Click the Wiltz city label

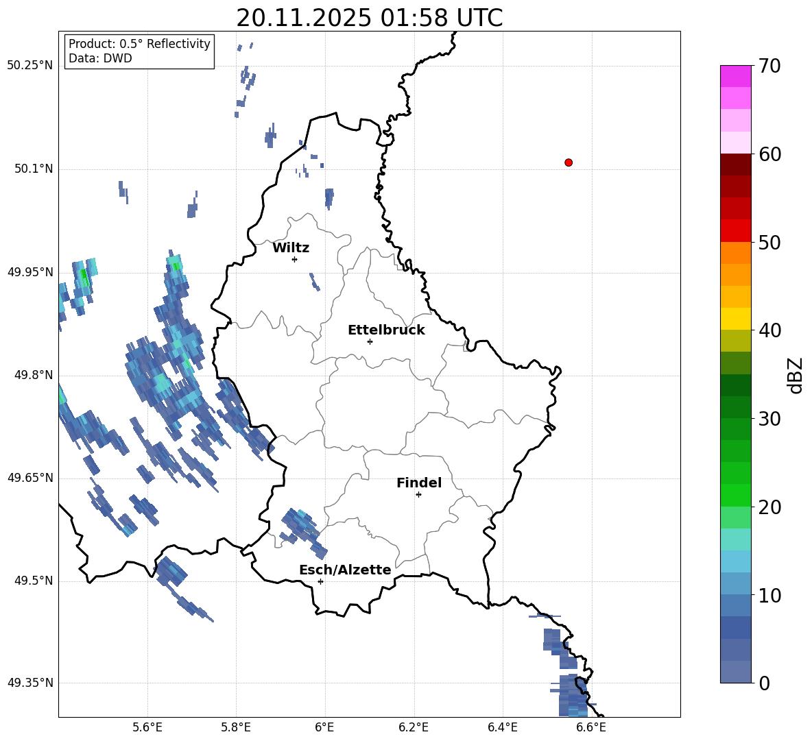tap(291, 248)
